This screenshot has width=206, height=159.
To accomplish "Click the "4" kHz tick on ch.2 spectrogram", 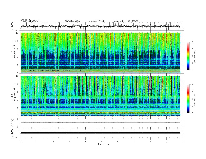I will pyautogui.click(x=18, y=100).
